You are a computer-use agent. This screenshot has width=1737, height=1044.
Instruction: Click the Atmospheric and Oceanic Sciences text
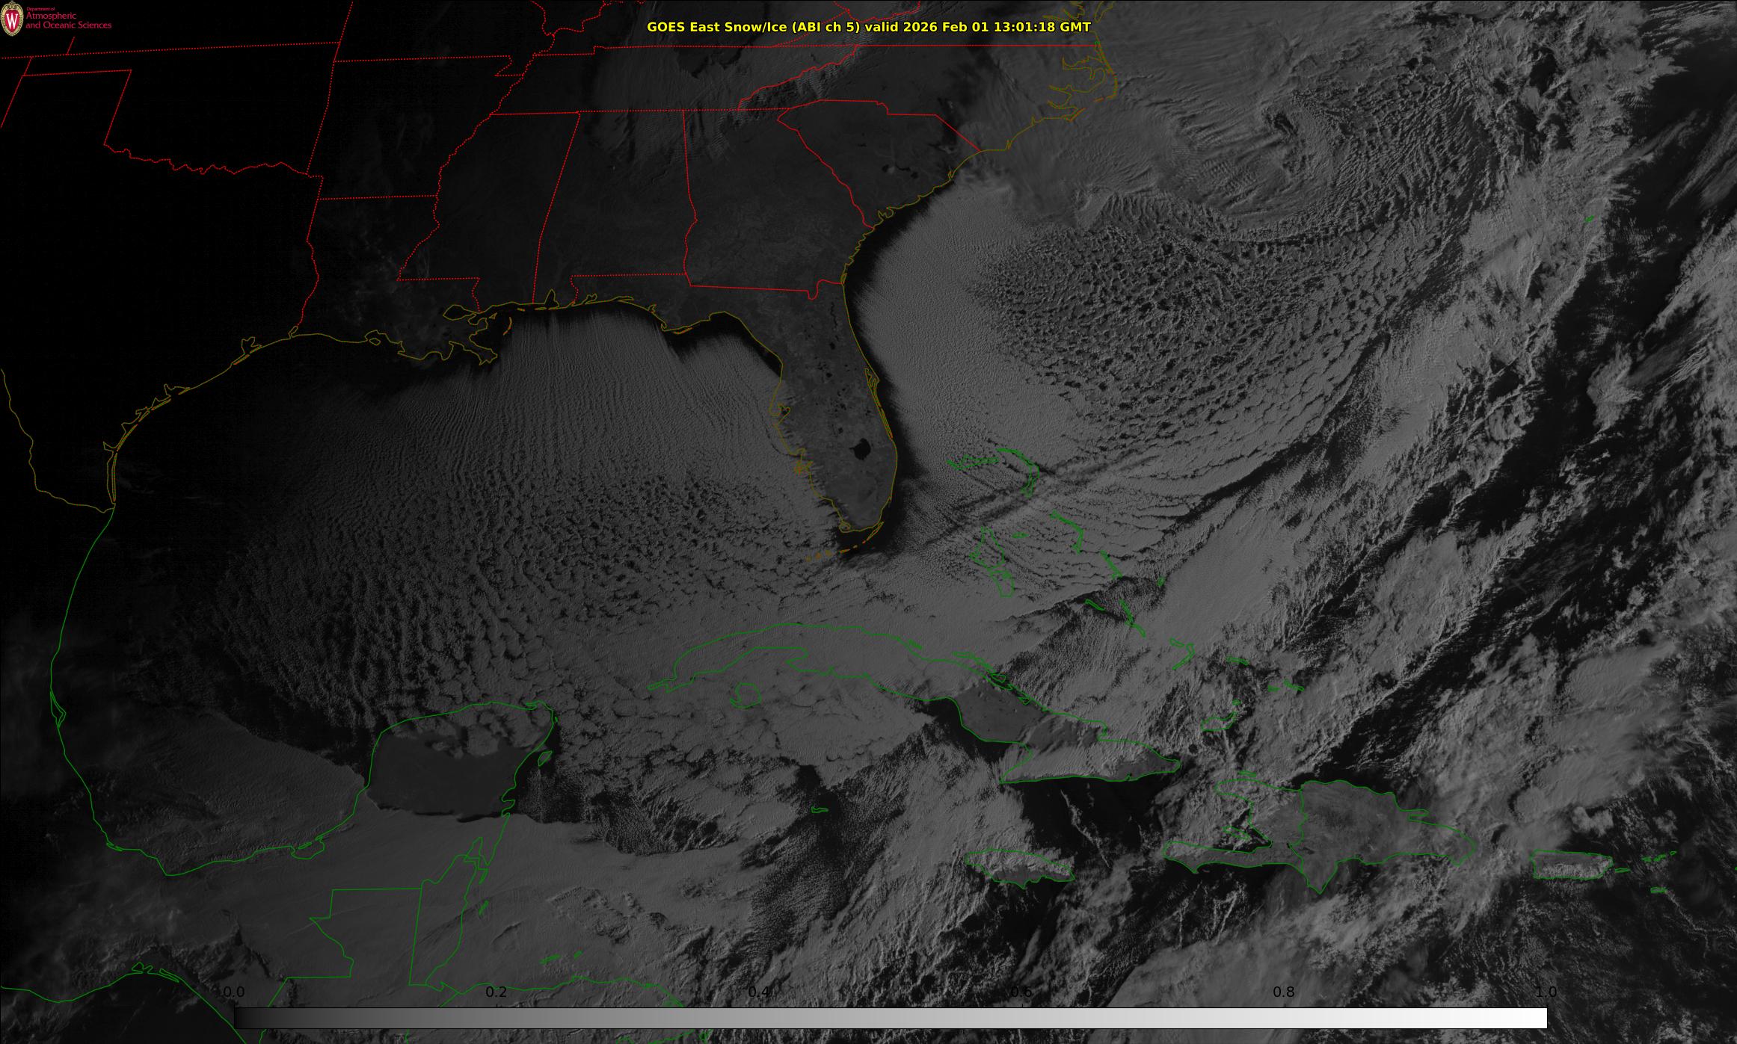[x=68, y=21]
